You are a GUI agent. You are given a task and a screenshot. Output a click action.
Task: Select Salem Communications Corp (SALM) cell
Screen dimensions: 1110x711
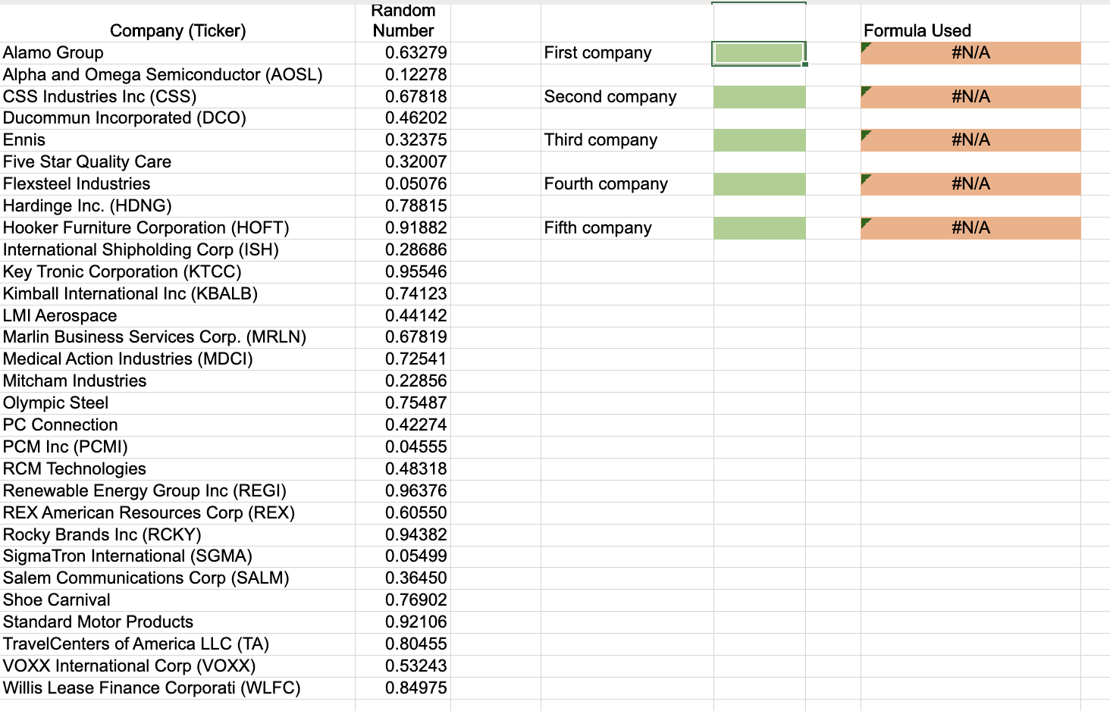177,578
